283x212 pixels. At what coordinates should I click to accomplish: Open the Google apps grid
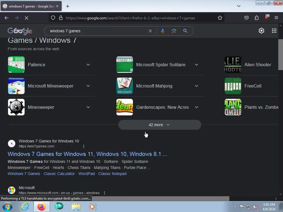274,31
